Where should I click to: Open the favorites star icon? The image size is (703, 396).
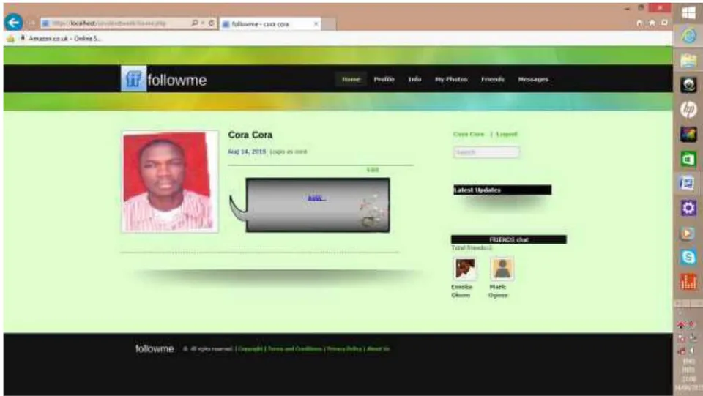point(652,23)
